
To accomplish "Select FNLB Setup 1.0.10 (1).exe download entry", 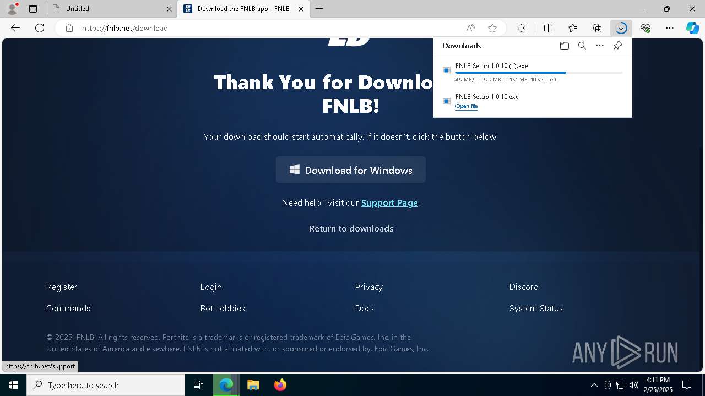I will pos(533,72).
